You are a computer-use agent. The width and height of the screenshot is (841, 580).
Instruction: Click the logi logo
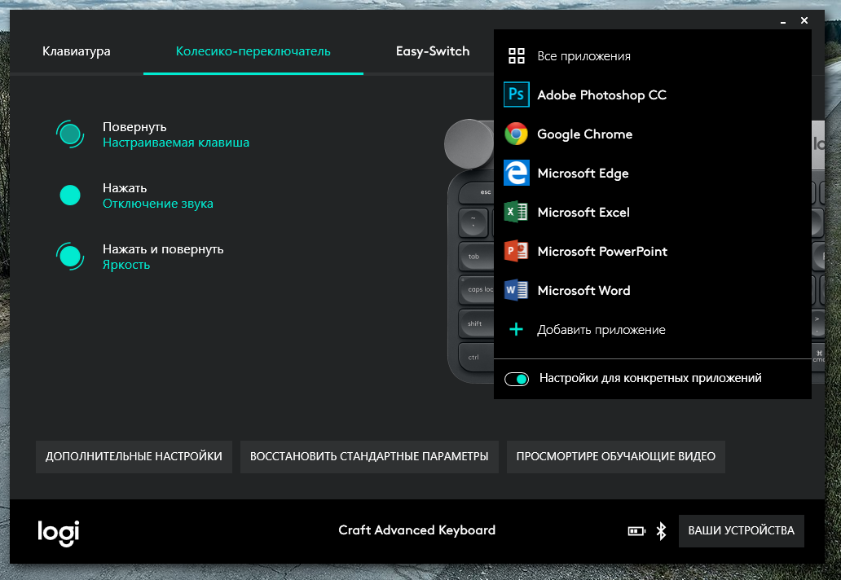pos(59,533)
